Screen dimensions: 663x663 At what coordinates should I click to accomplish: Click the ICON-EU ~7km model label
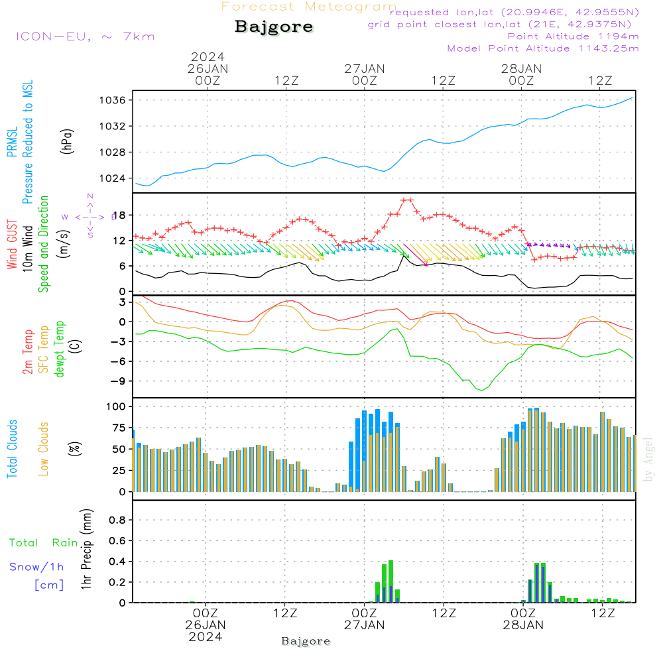86,36
